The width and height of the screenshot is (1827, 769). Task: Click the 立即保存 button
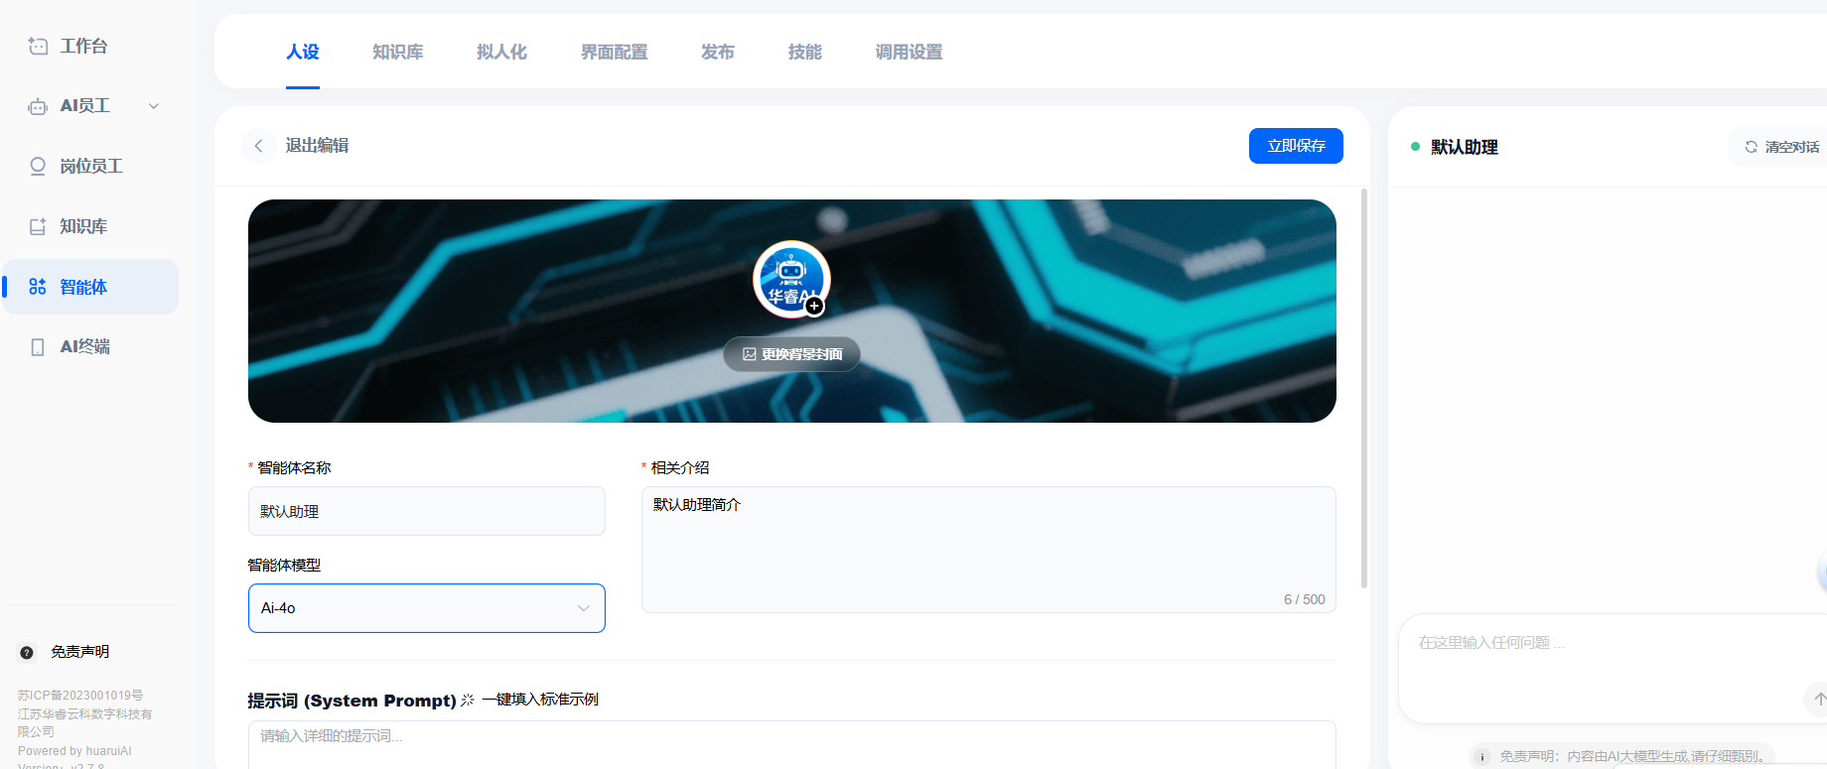[x=1295, y=146]
